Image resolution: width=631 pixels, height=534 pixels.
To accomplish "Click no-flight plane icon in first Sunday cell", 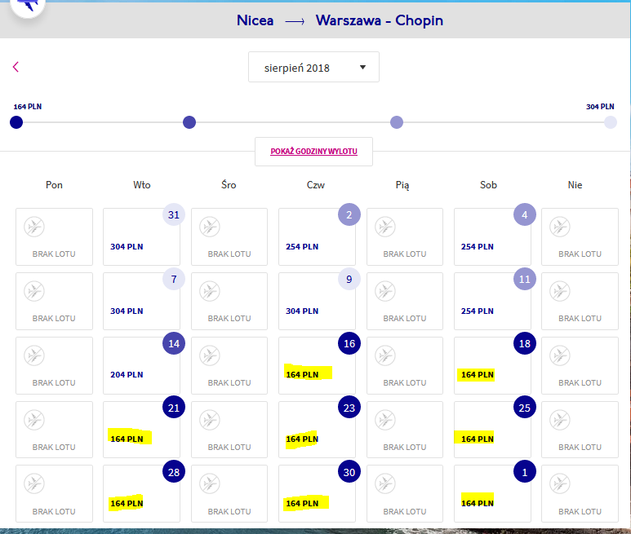I will 560,227.
